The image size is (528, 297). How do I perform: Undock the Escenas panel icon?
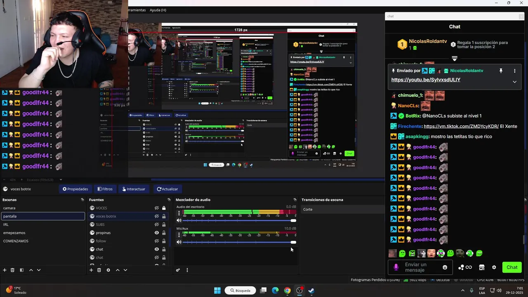click(82, 200)
